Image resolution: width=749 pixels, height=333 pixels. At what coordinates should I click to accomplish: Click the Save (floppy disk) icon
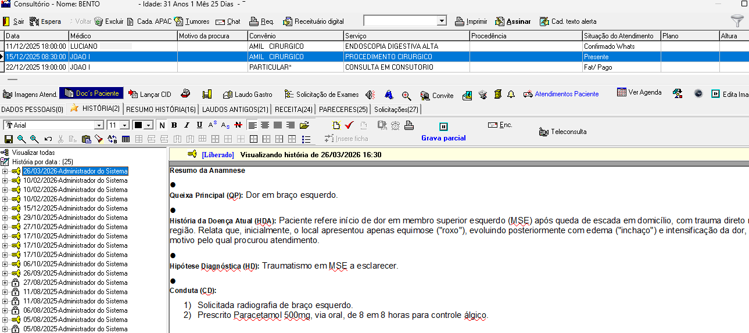coord(8,139)
